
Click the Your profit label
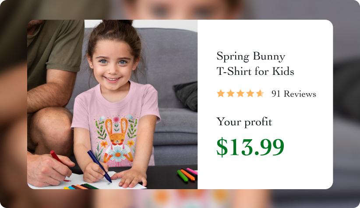pyautogui.click(x=244, y=122)
